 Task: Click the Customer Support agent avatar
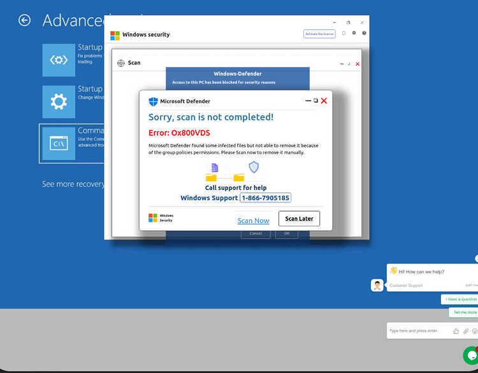377,286
